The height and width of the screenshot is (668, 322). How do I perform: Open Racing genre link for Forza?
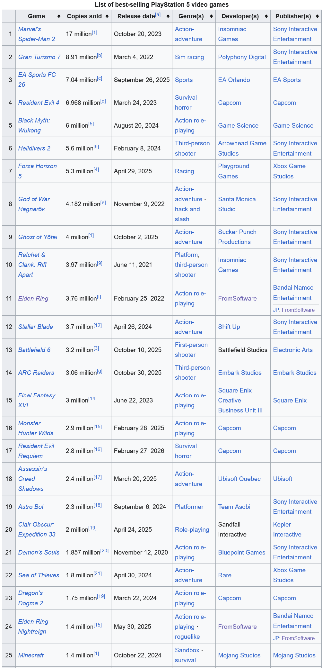185,171
